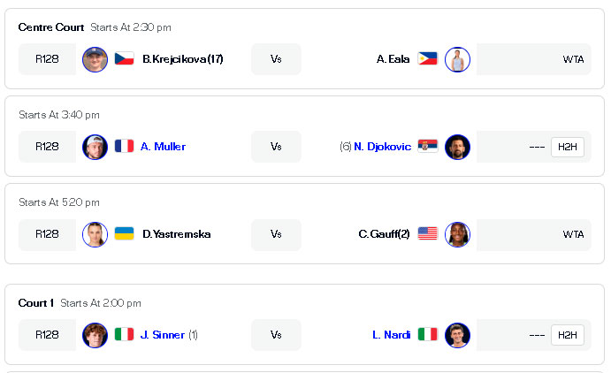Open J. Sinner's player profile link
Screen dimensions: 611x373
point(163,335)
